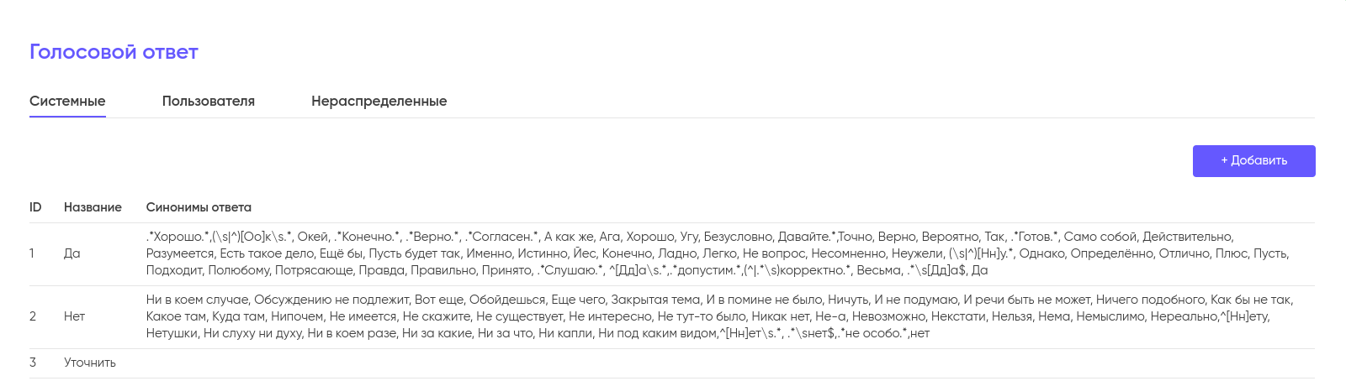
Task: Click the Голосовой ответ page heading
Action: pos(114,52)
